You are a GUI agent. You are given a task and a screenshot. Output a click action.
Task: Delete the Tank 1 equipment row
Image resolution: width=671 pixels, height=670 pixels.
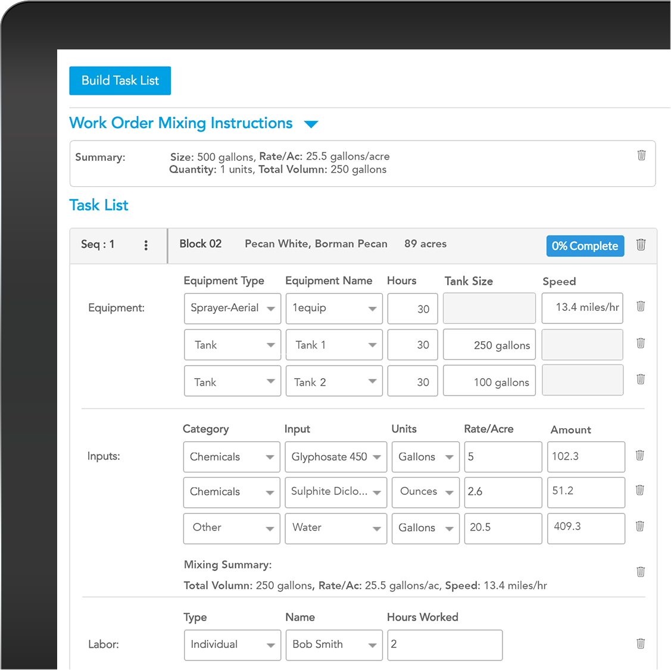pyautogui.click(x=641, y=343)
